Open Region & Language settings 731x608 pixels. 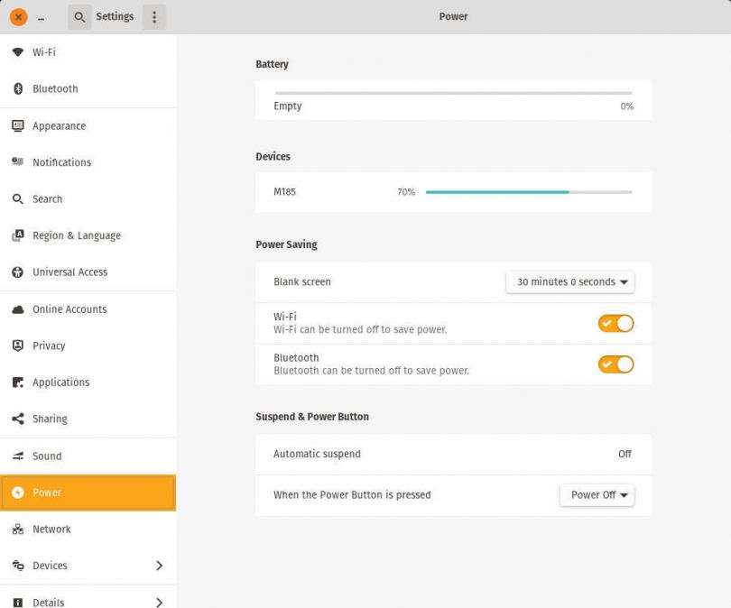[17, 235]
